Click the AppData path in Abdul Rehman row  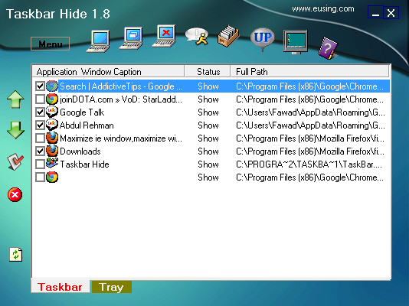coord(310,125)
